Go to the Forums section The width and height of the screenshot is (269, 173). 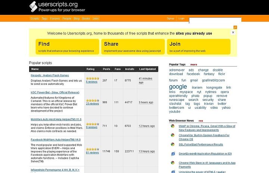[55, 19]
